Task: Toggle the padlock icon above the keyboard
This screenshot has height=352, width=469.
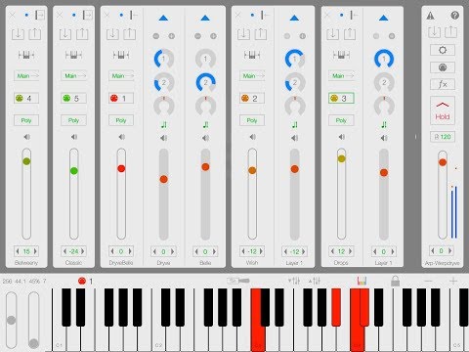Action: click(395, 281)
